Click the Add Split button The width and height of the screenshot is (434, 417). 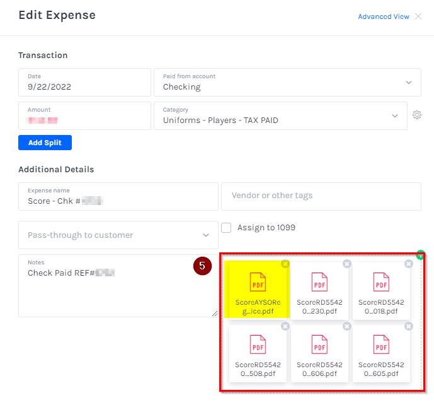click(x=45, y=143)
